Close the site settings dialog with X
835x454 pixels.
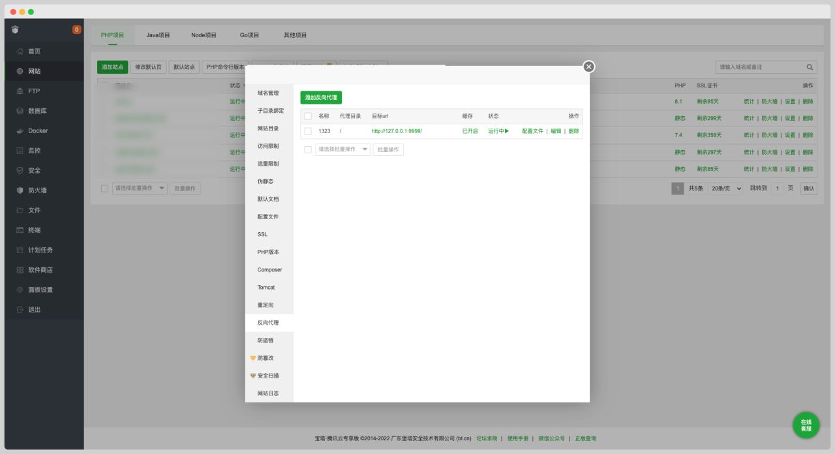click(x=588, y=67)
